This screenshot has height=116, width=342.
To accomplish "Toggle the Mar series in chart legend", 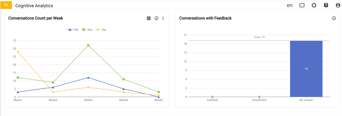I will tap(87, 30).
